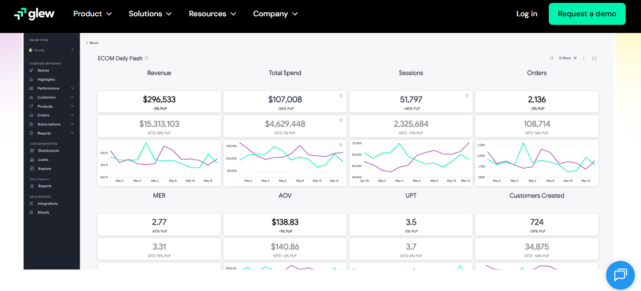Click the glew logo in the header
This screenshot has height=291, width=641.
pyautogui.click(x=34, y=14)
